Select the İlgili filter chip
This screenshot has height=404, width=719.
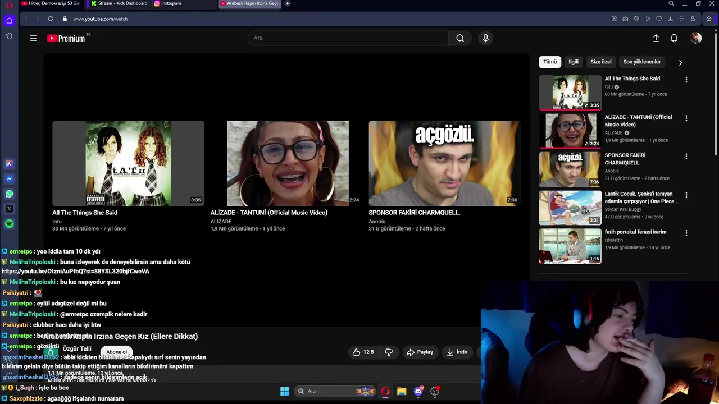(x=574, y=62)
